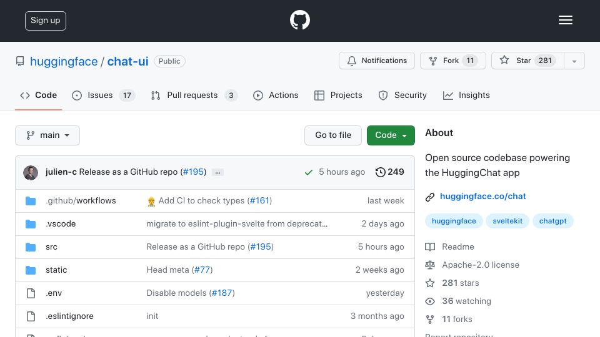
Task: Expand the green Code dropdown button
Action: [391, 135]
